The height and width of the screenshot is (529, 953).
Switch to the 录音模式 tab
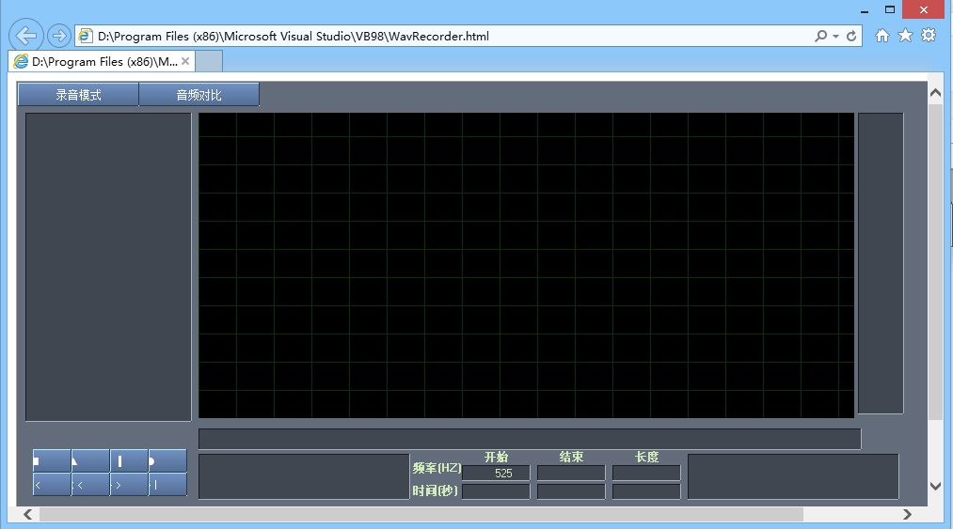click(78, 95)
